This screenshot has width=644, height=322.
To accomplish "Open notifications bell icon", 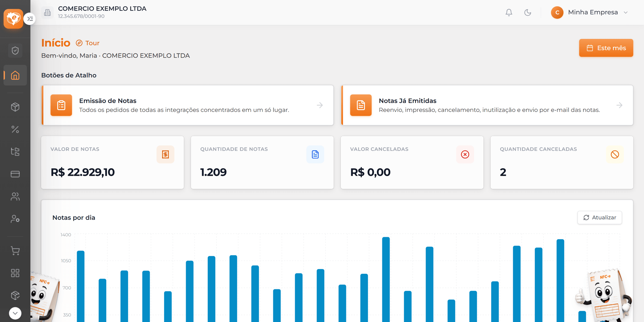I will [x=509, y=13].
